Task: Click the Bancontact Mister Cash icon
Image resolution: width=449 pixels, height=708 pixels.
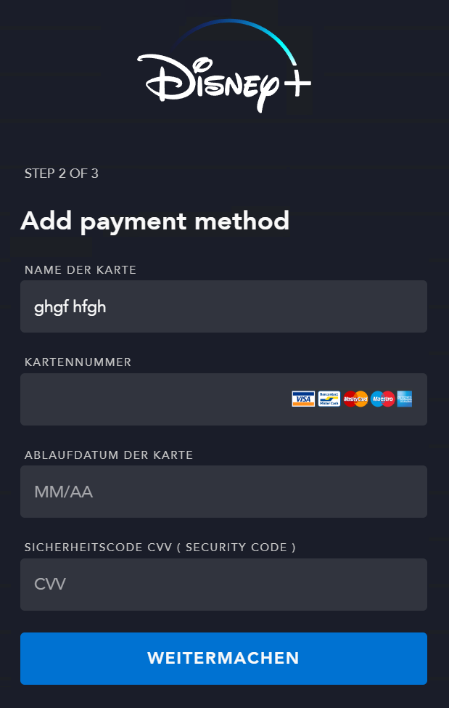Action: coord(329,399)
